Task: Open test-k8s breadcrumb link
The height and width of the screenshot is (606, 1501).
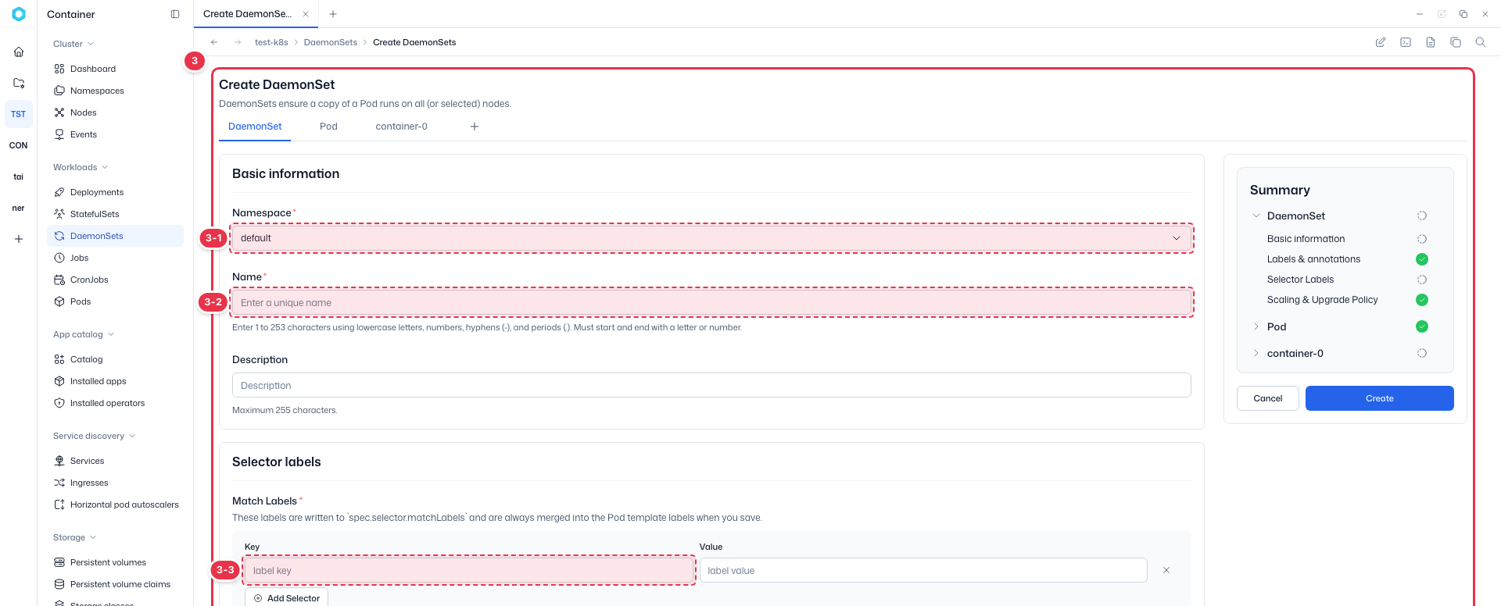Action: click(271, 42)
